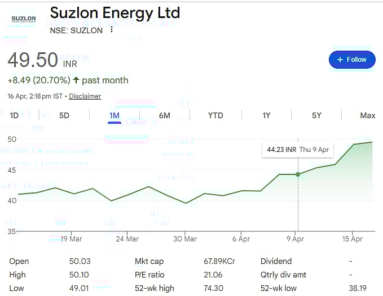383x296 pixels.
Task: Click the green upward trend arrow
Action: pyautogui.click(x=76, y=80)
